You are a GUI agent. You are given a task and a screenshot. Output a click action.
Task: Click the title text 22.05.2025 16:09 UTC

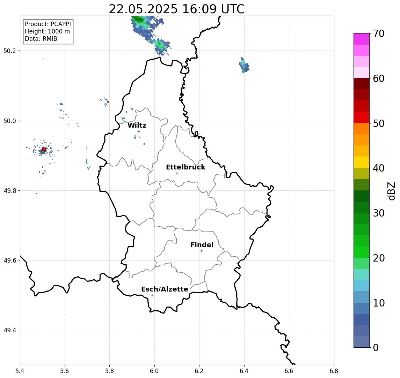176,9
